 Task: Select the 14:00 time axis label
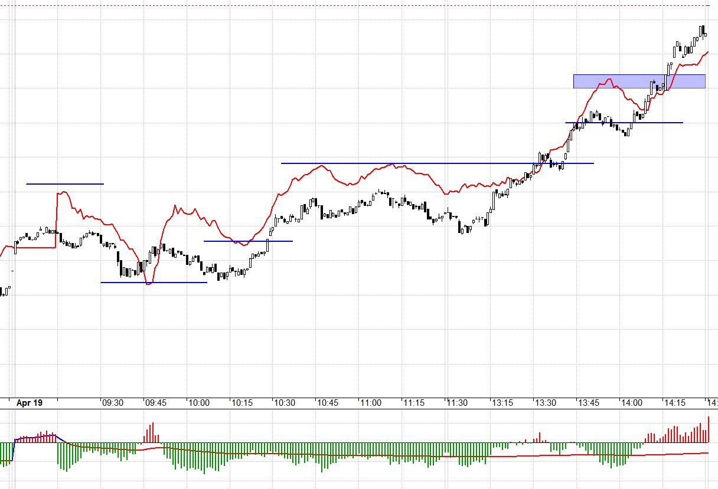(631, 403)
